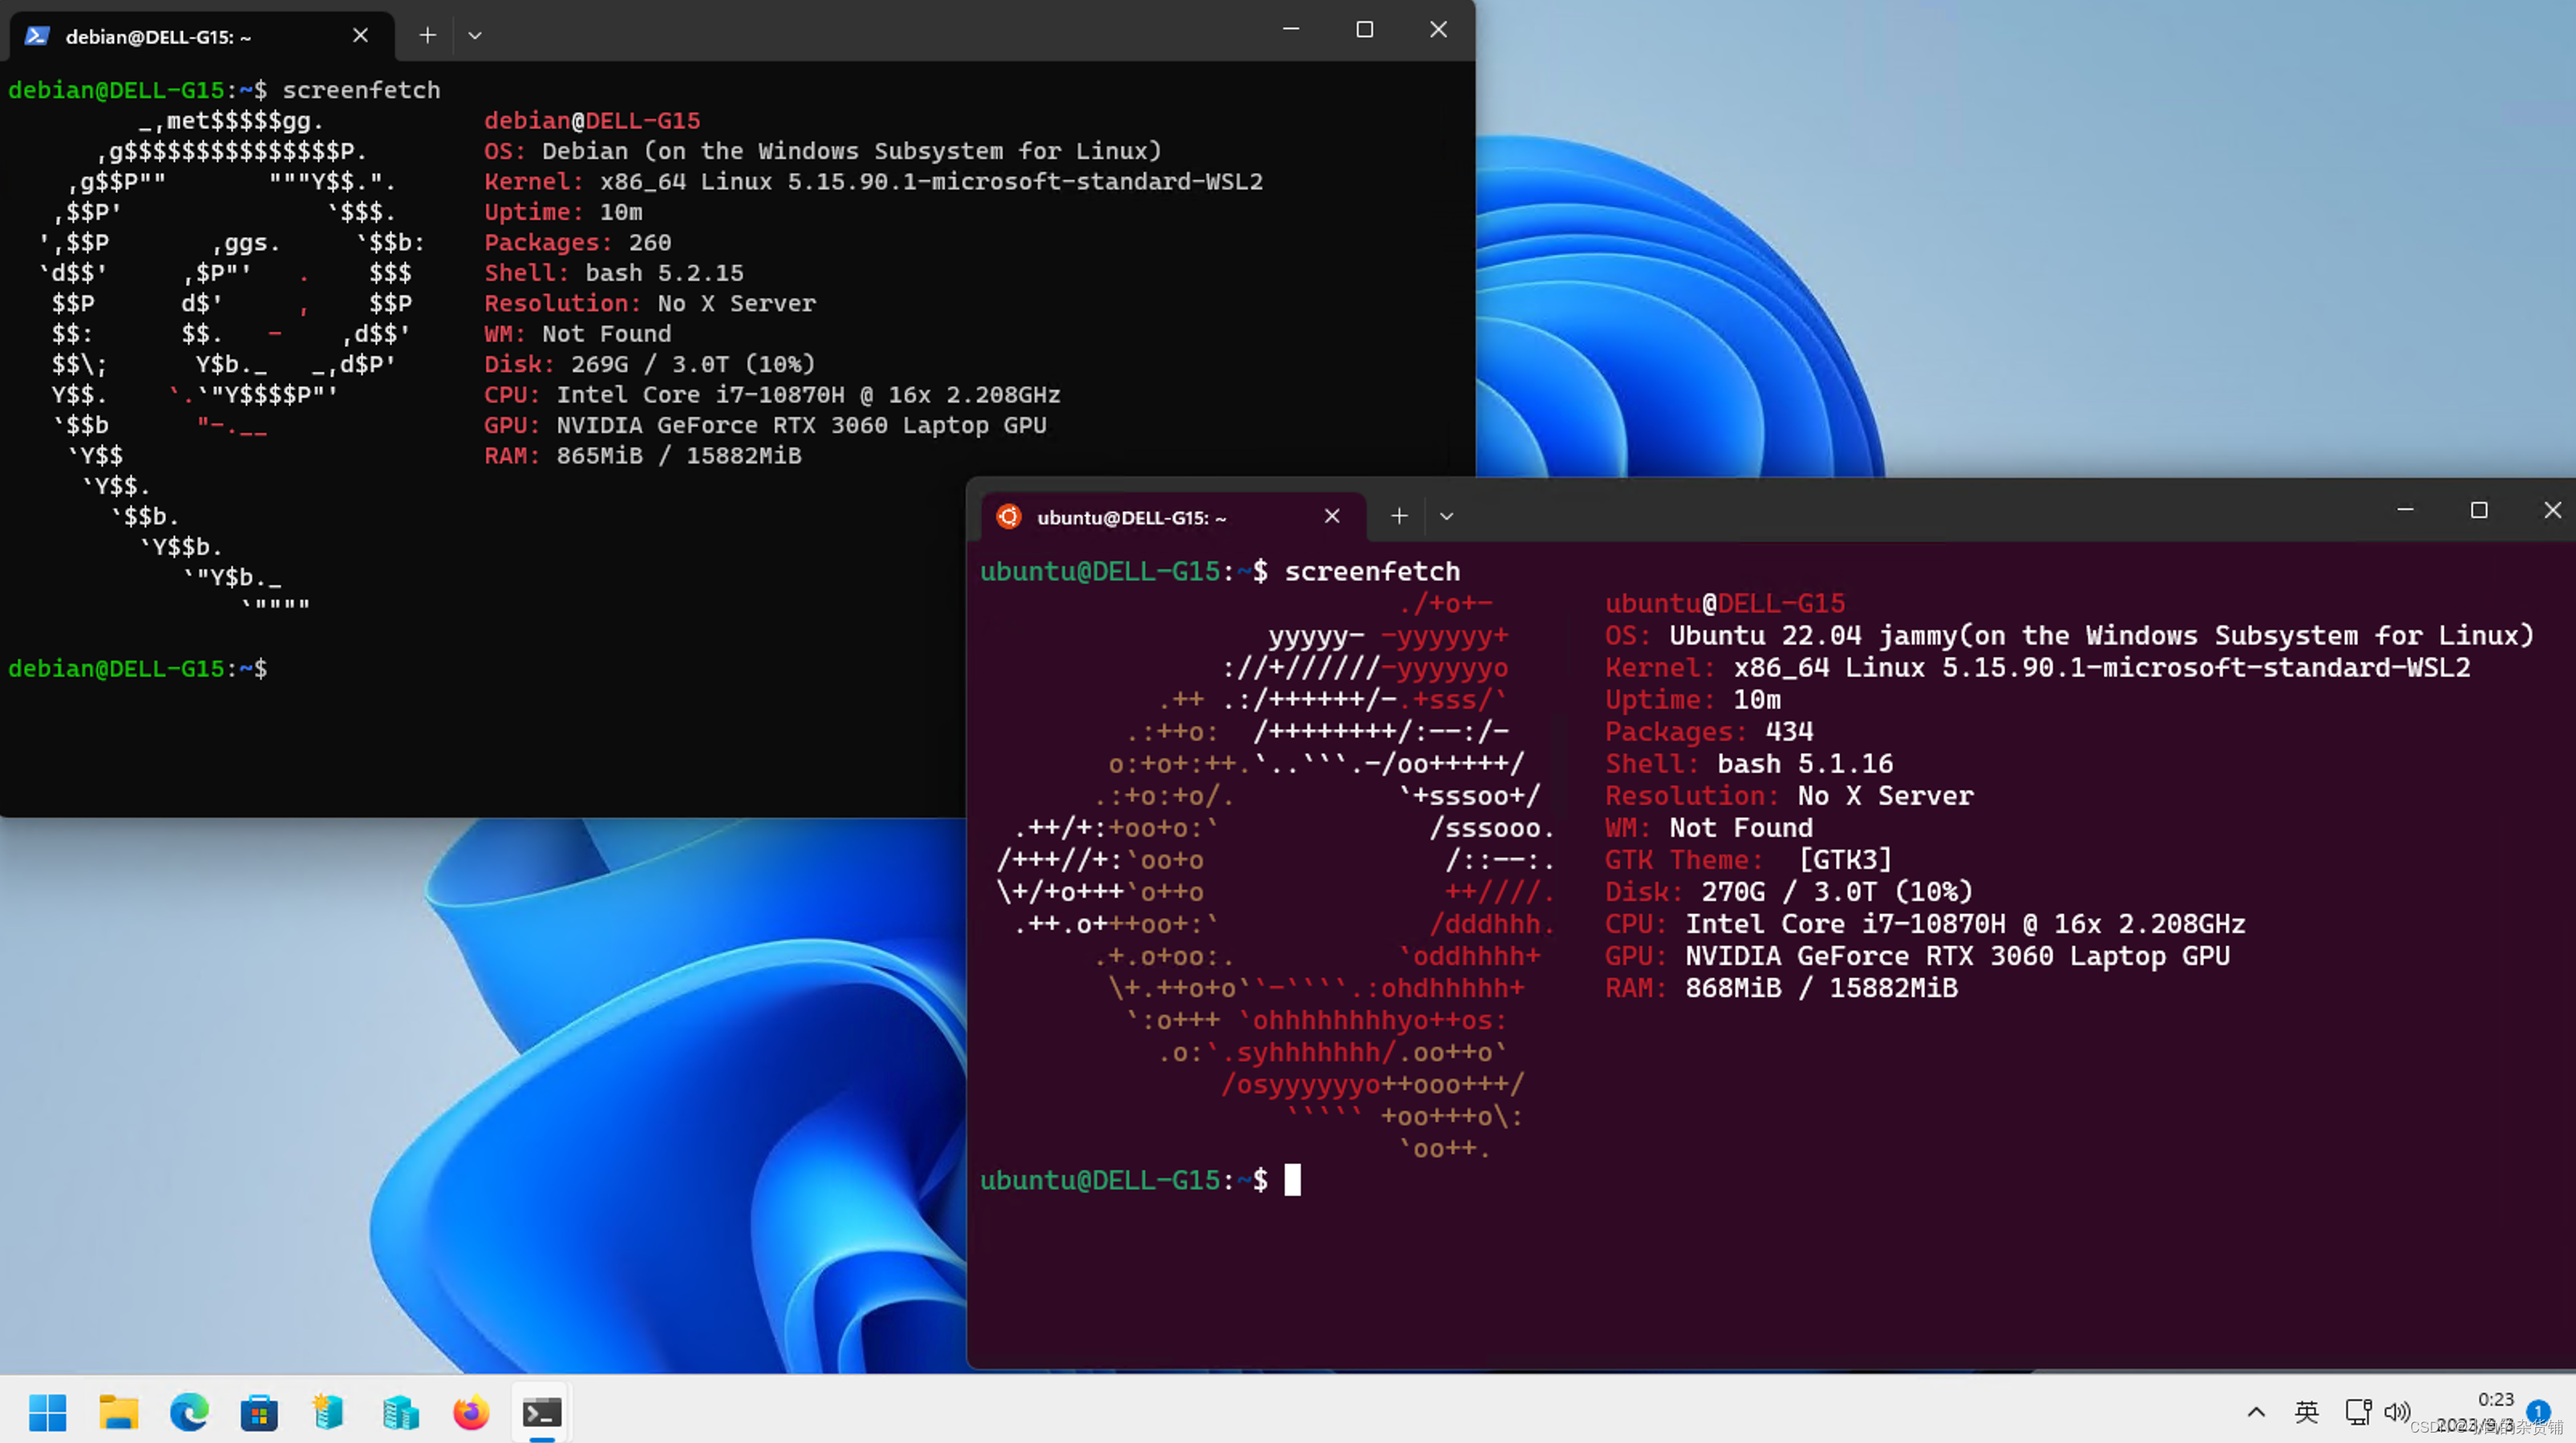Open the Microsoft Store from the taskbar

point(258,1412)
